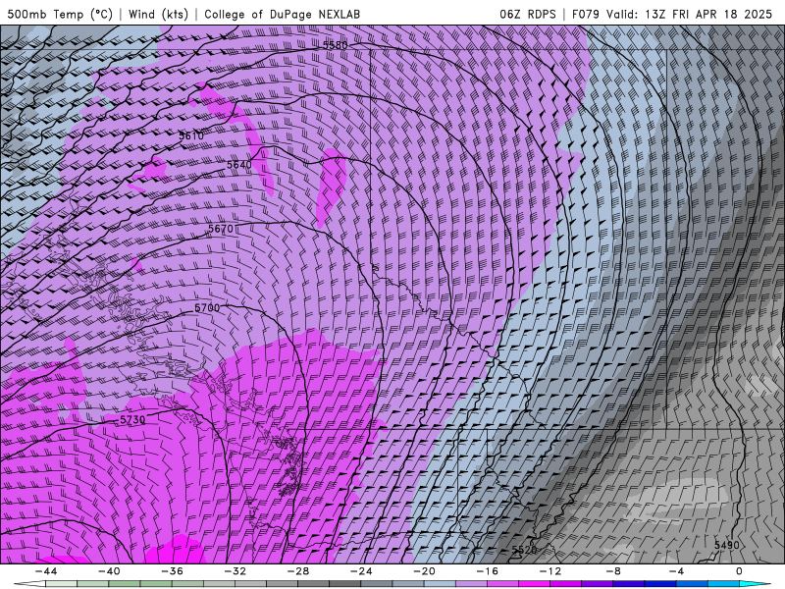
Task: Click the -20 colorbar tick label
Action: coord(425,571)
